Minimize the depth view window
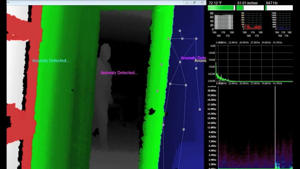Image resolution: width=300 pixels, height=169 pixels. coord(187,3)
